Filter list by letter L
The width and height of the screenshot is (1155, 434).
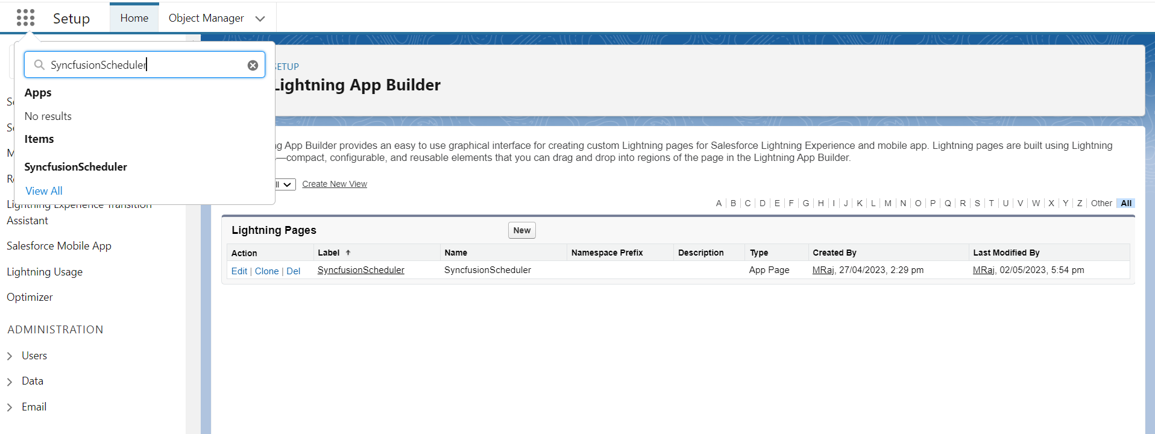click(x=873, y=203)
